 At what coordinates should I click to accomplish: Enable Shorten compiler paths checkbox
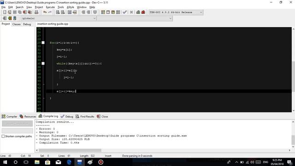[3, 136]
